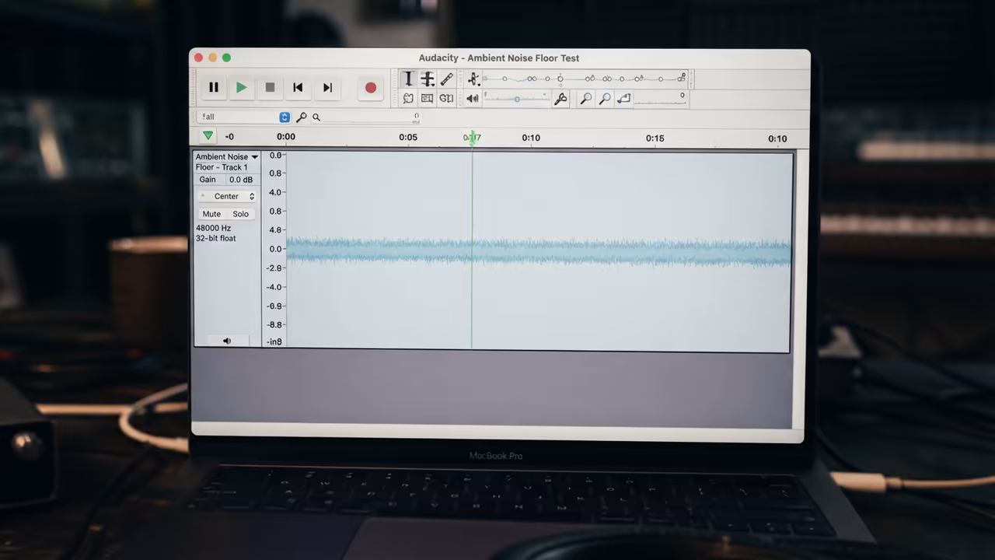
Task: Click the microphone recording meter icon
Action: tap(473, 79)
